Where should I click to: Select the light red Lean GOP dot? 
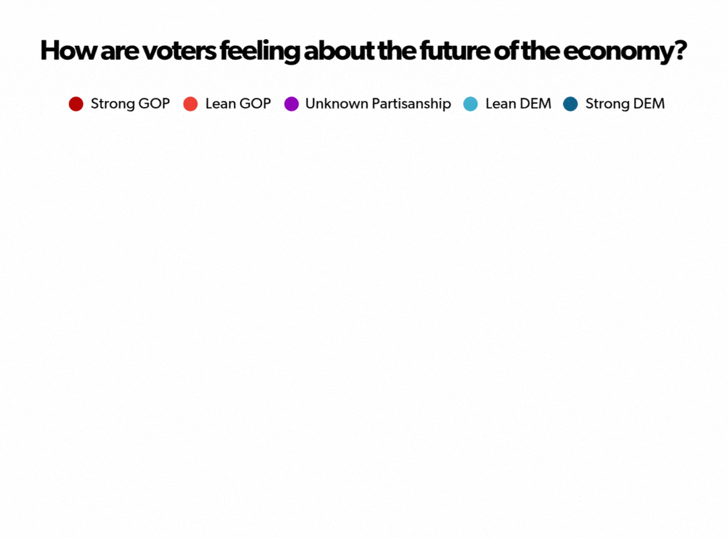pyautogui.click(x=190, y=104)
